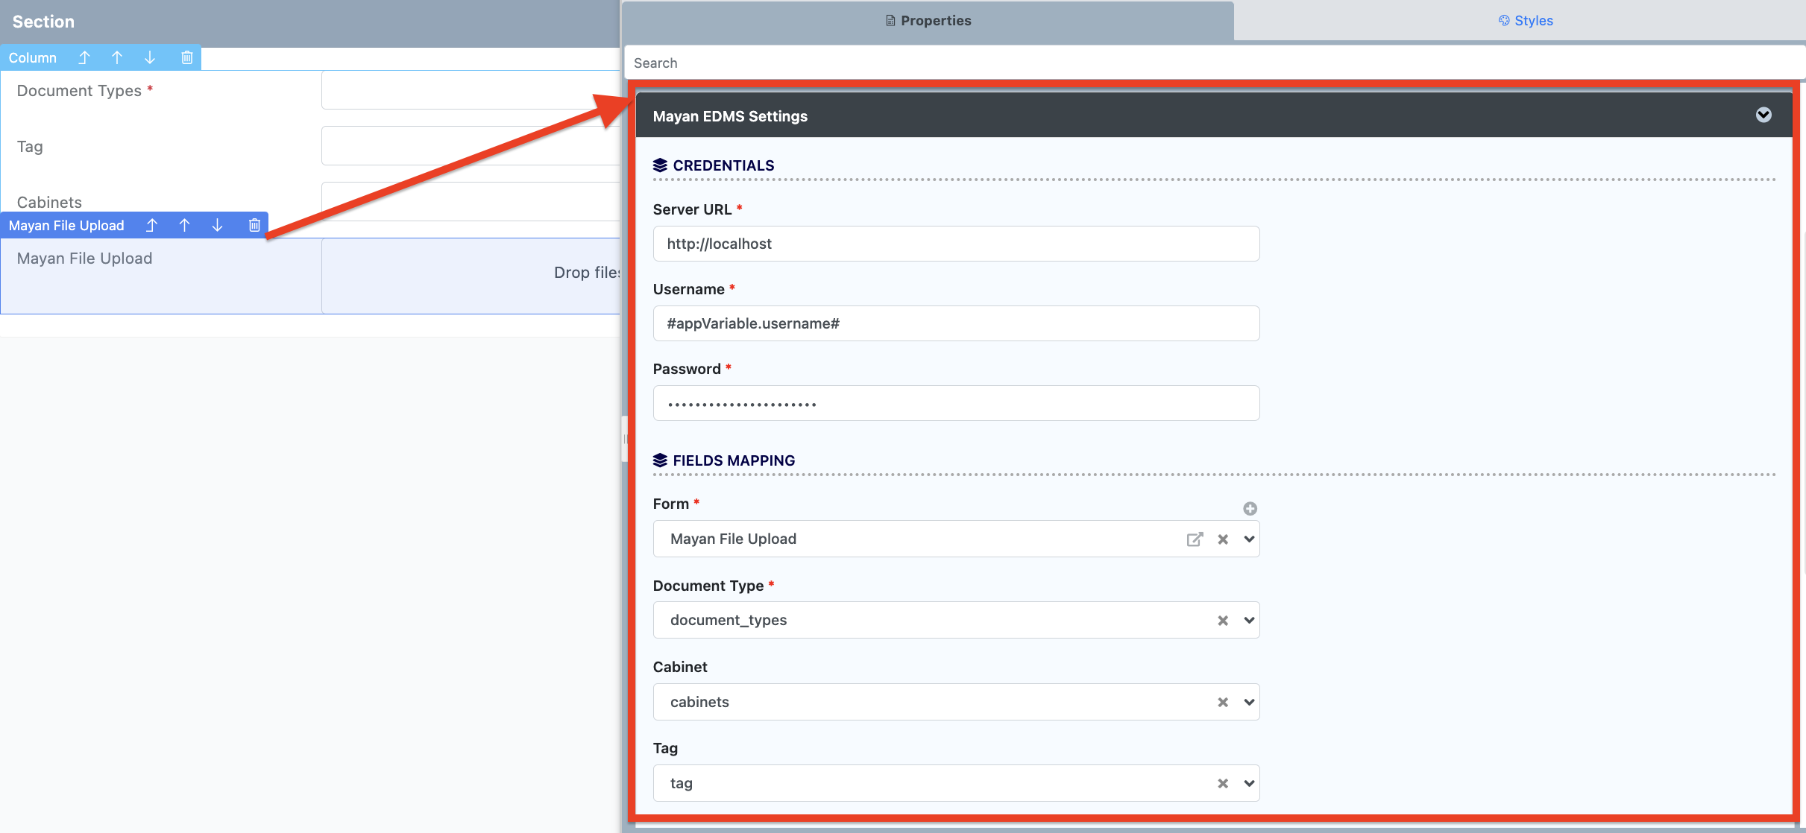Switch to the Styles tab
The height and width of the screenshot is (833, 1806).
1525,21
